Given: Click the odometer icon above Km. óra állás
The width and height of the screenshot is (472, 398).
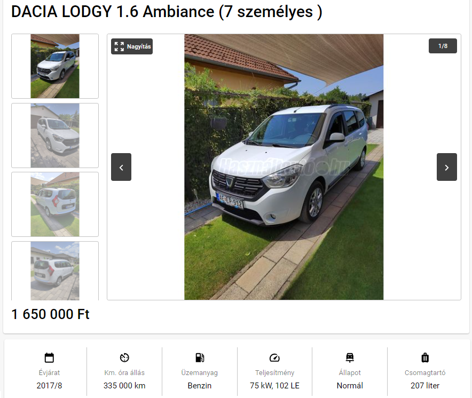Looking at the screenshot, I should (124, 357).
